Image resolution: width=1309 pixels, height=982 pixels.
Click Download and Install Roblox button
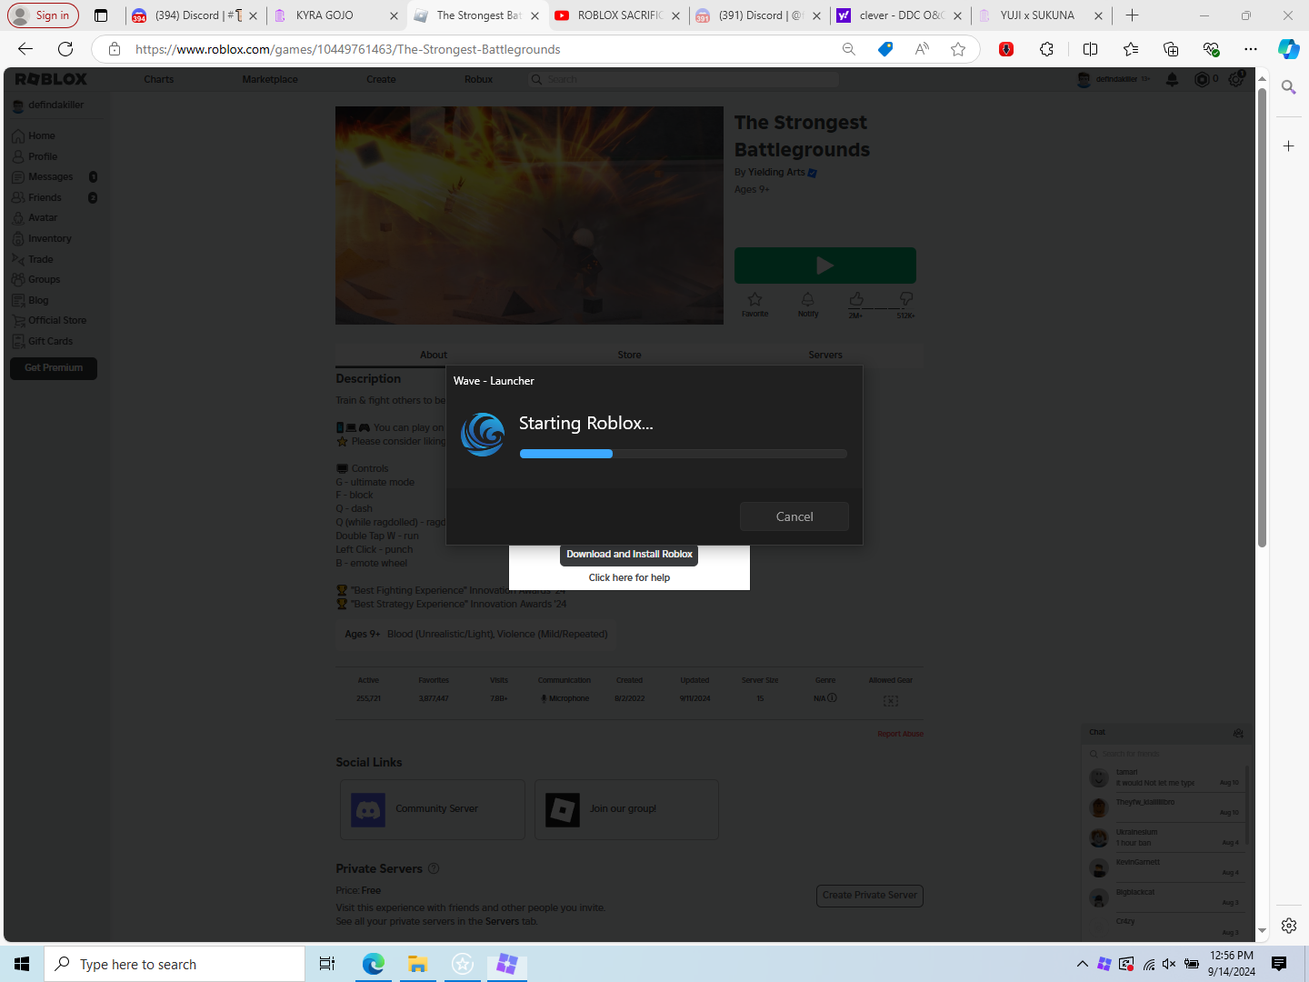[629, 554]
